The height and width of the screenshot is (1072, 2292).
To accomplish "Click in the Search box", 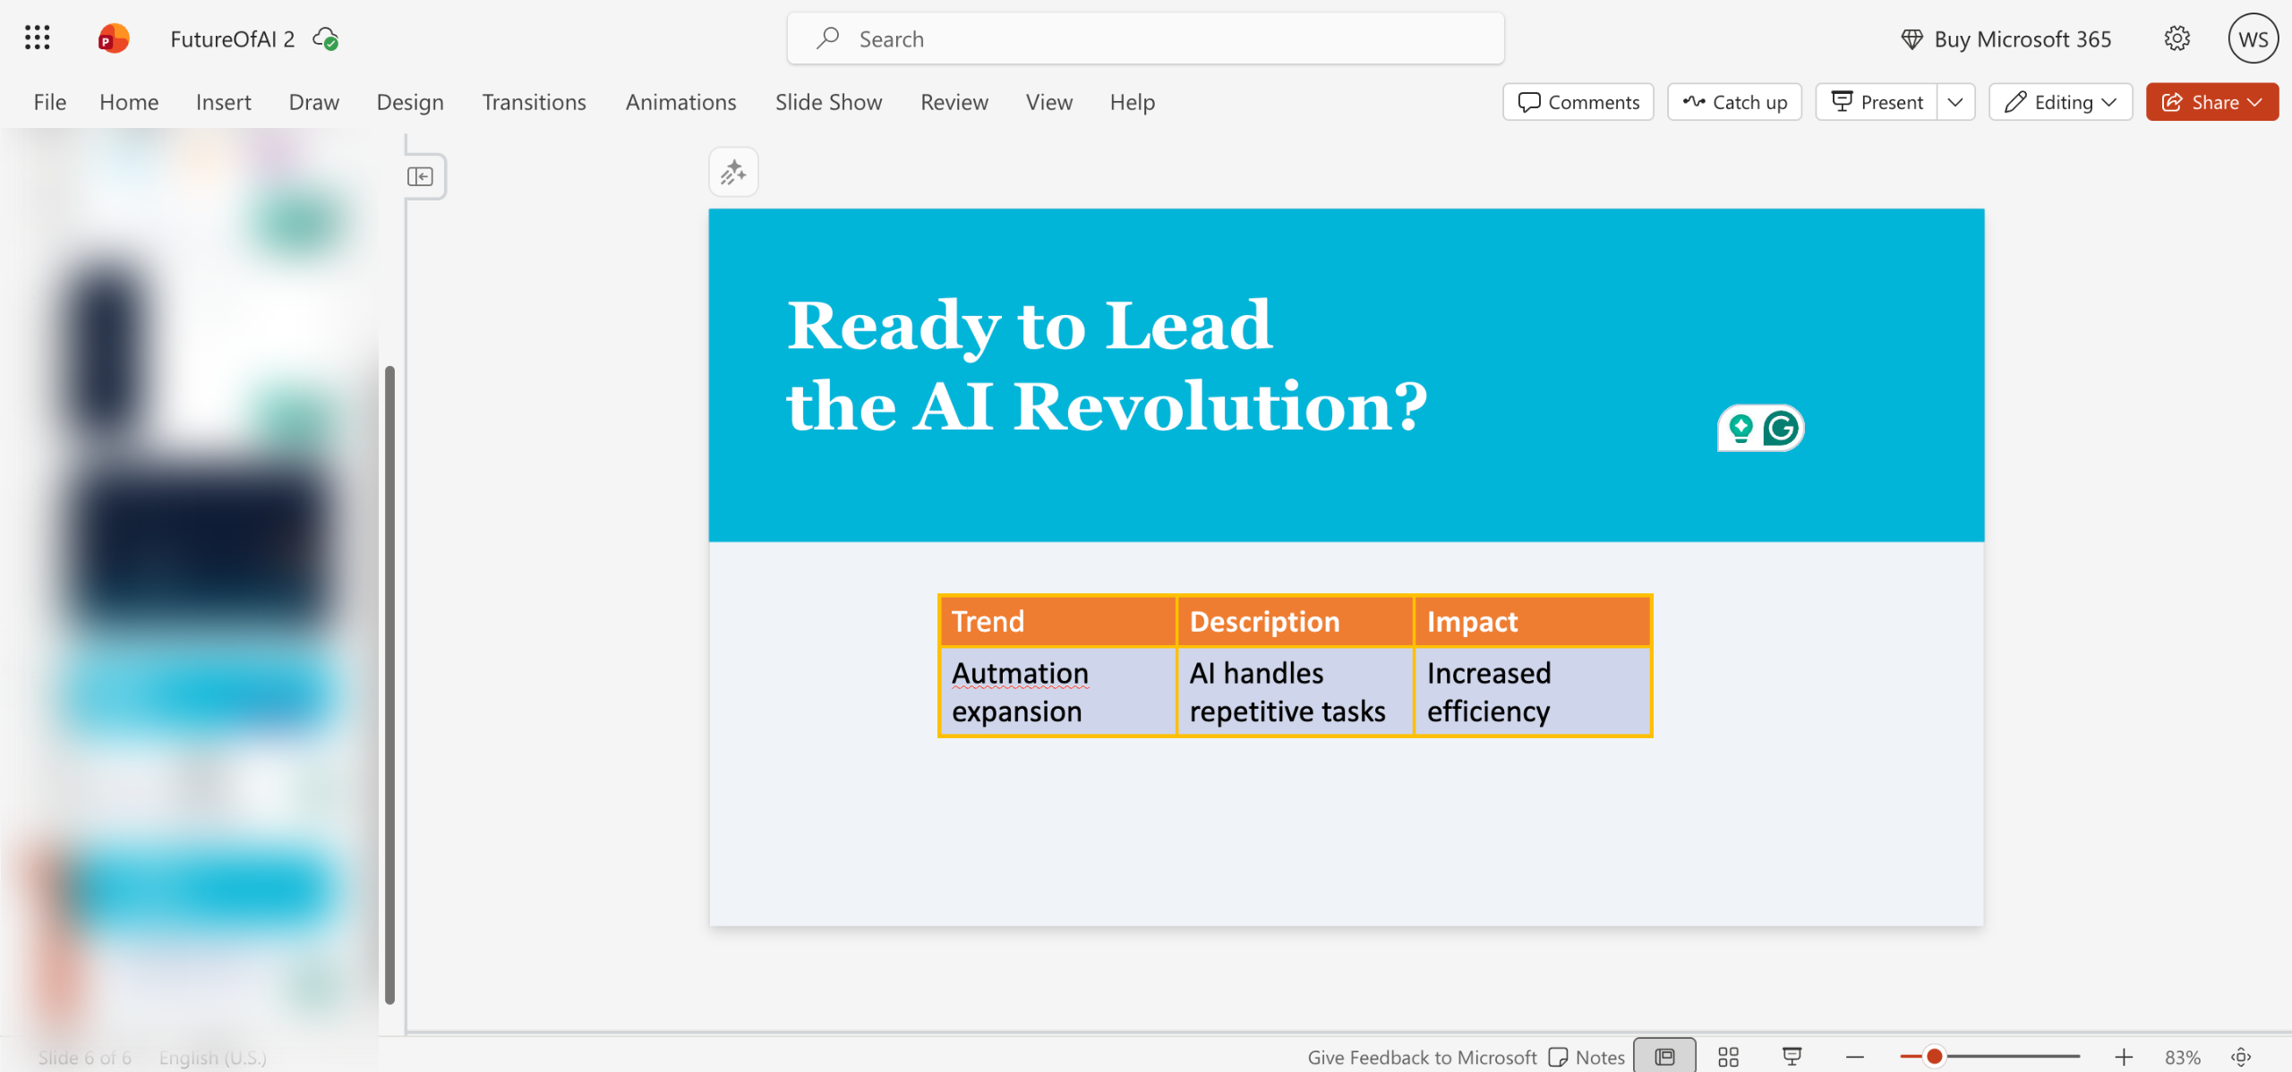I will (x=1145, y=38).
